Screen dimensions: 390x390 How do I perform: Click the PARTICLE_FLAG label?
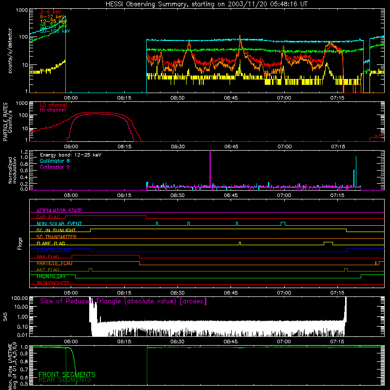click(55, 263)
